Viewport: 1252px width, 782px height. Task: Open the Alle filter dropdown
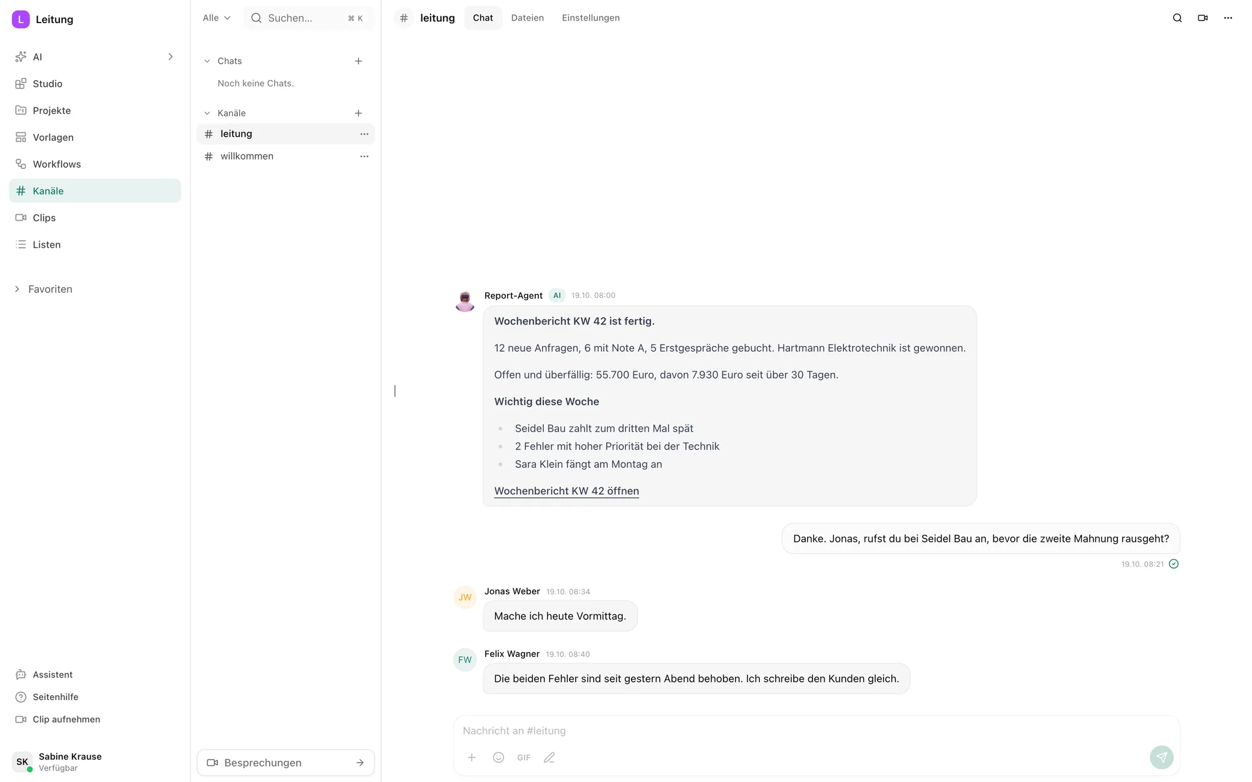[217, 18]
